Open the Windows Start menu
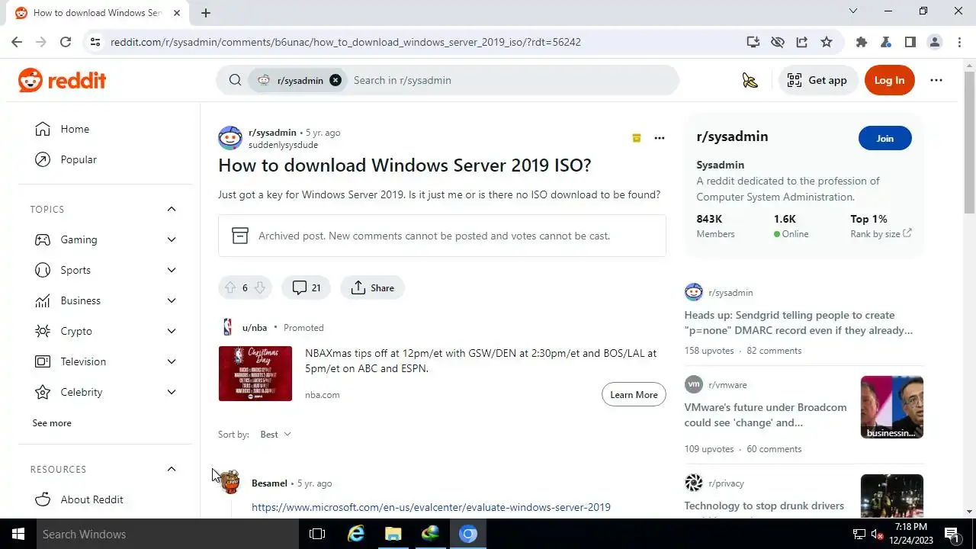The width and height of the screenshot is (976, 549). pyautogui.click(x=18, y=534)
